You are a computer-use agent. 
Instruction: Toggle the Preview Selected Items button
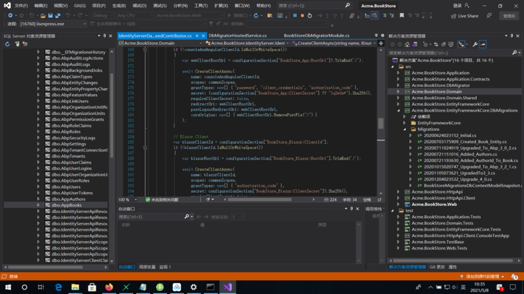(x=483, y=44)
